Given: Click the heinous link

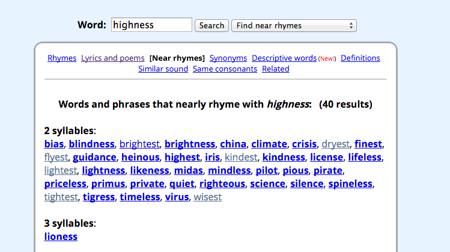Looking at the screenshot, I should (x=141, y=157).
